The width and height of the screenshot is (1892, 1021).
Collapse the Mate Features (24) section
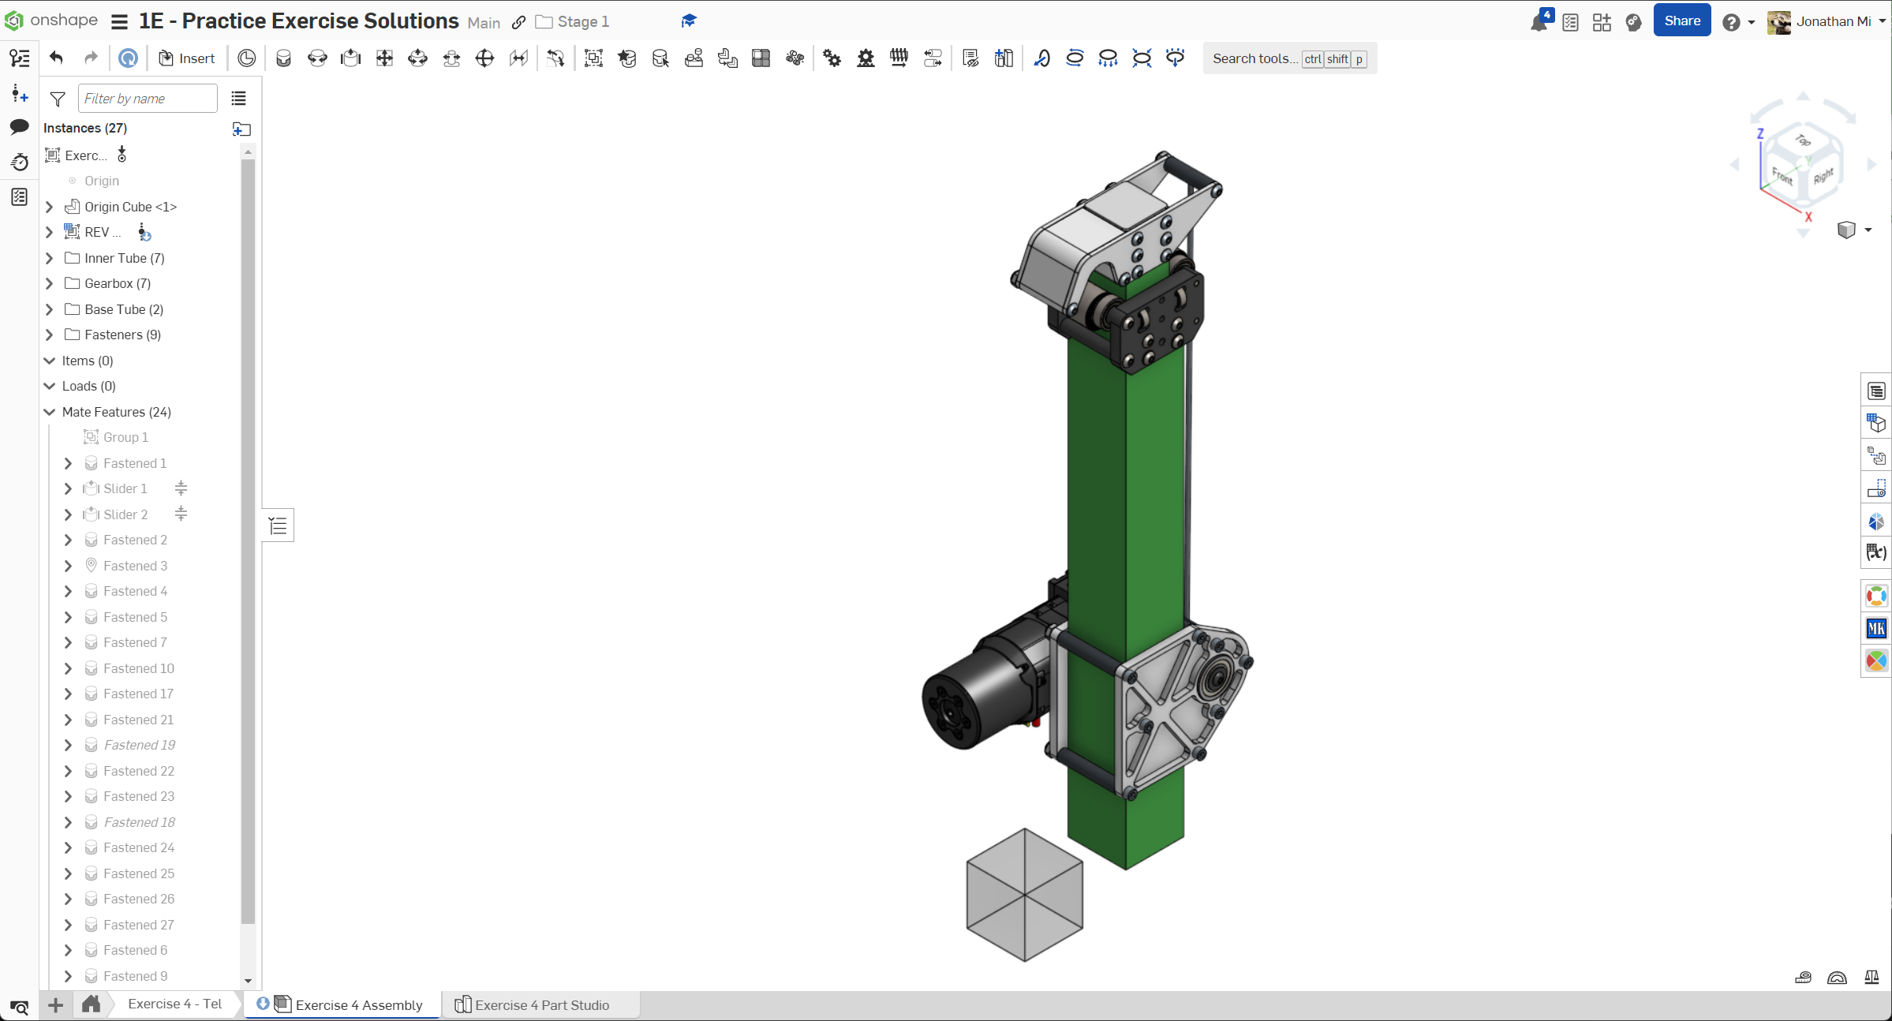click(x=50, y=412)
